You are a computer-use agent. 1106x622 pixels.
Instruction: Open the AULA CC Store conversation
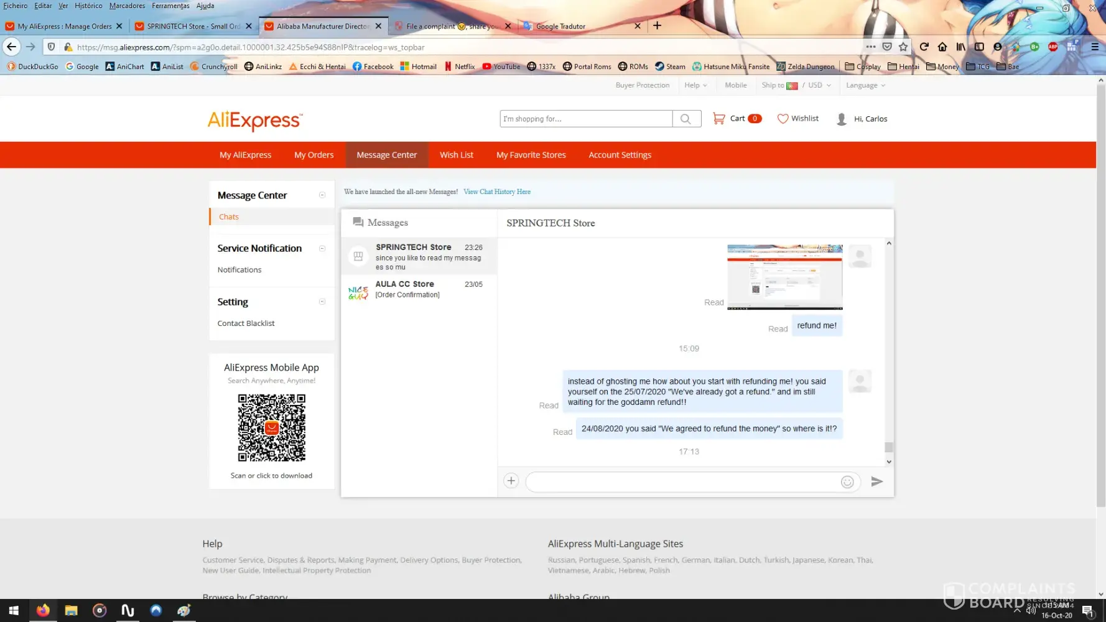(x=419, y=289)
